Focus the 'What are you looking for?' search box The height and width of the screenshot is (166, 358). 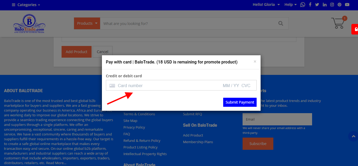(187, 23)
